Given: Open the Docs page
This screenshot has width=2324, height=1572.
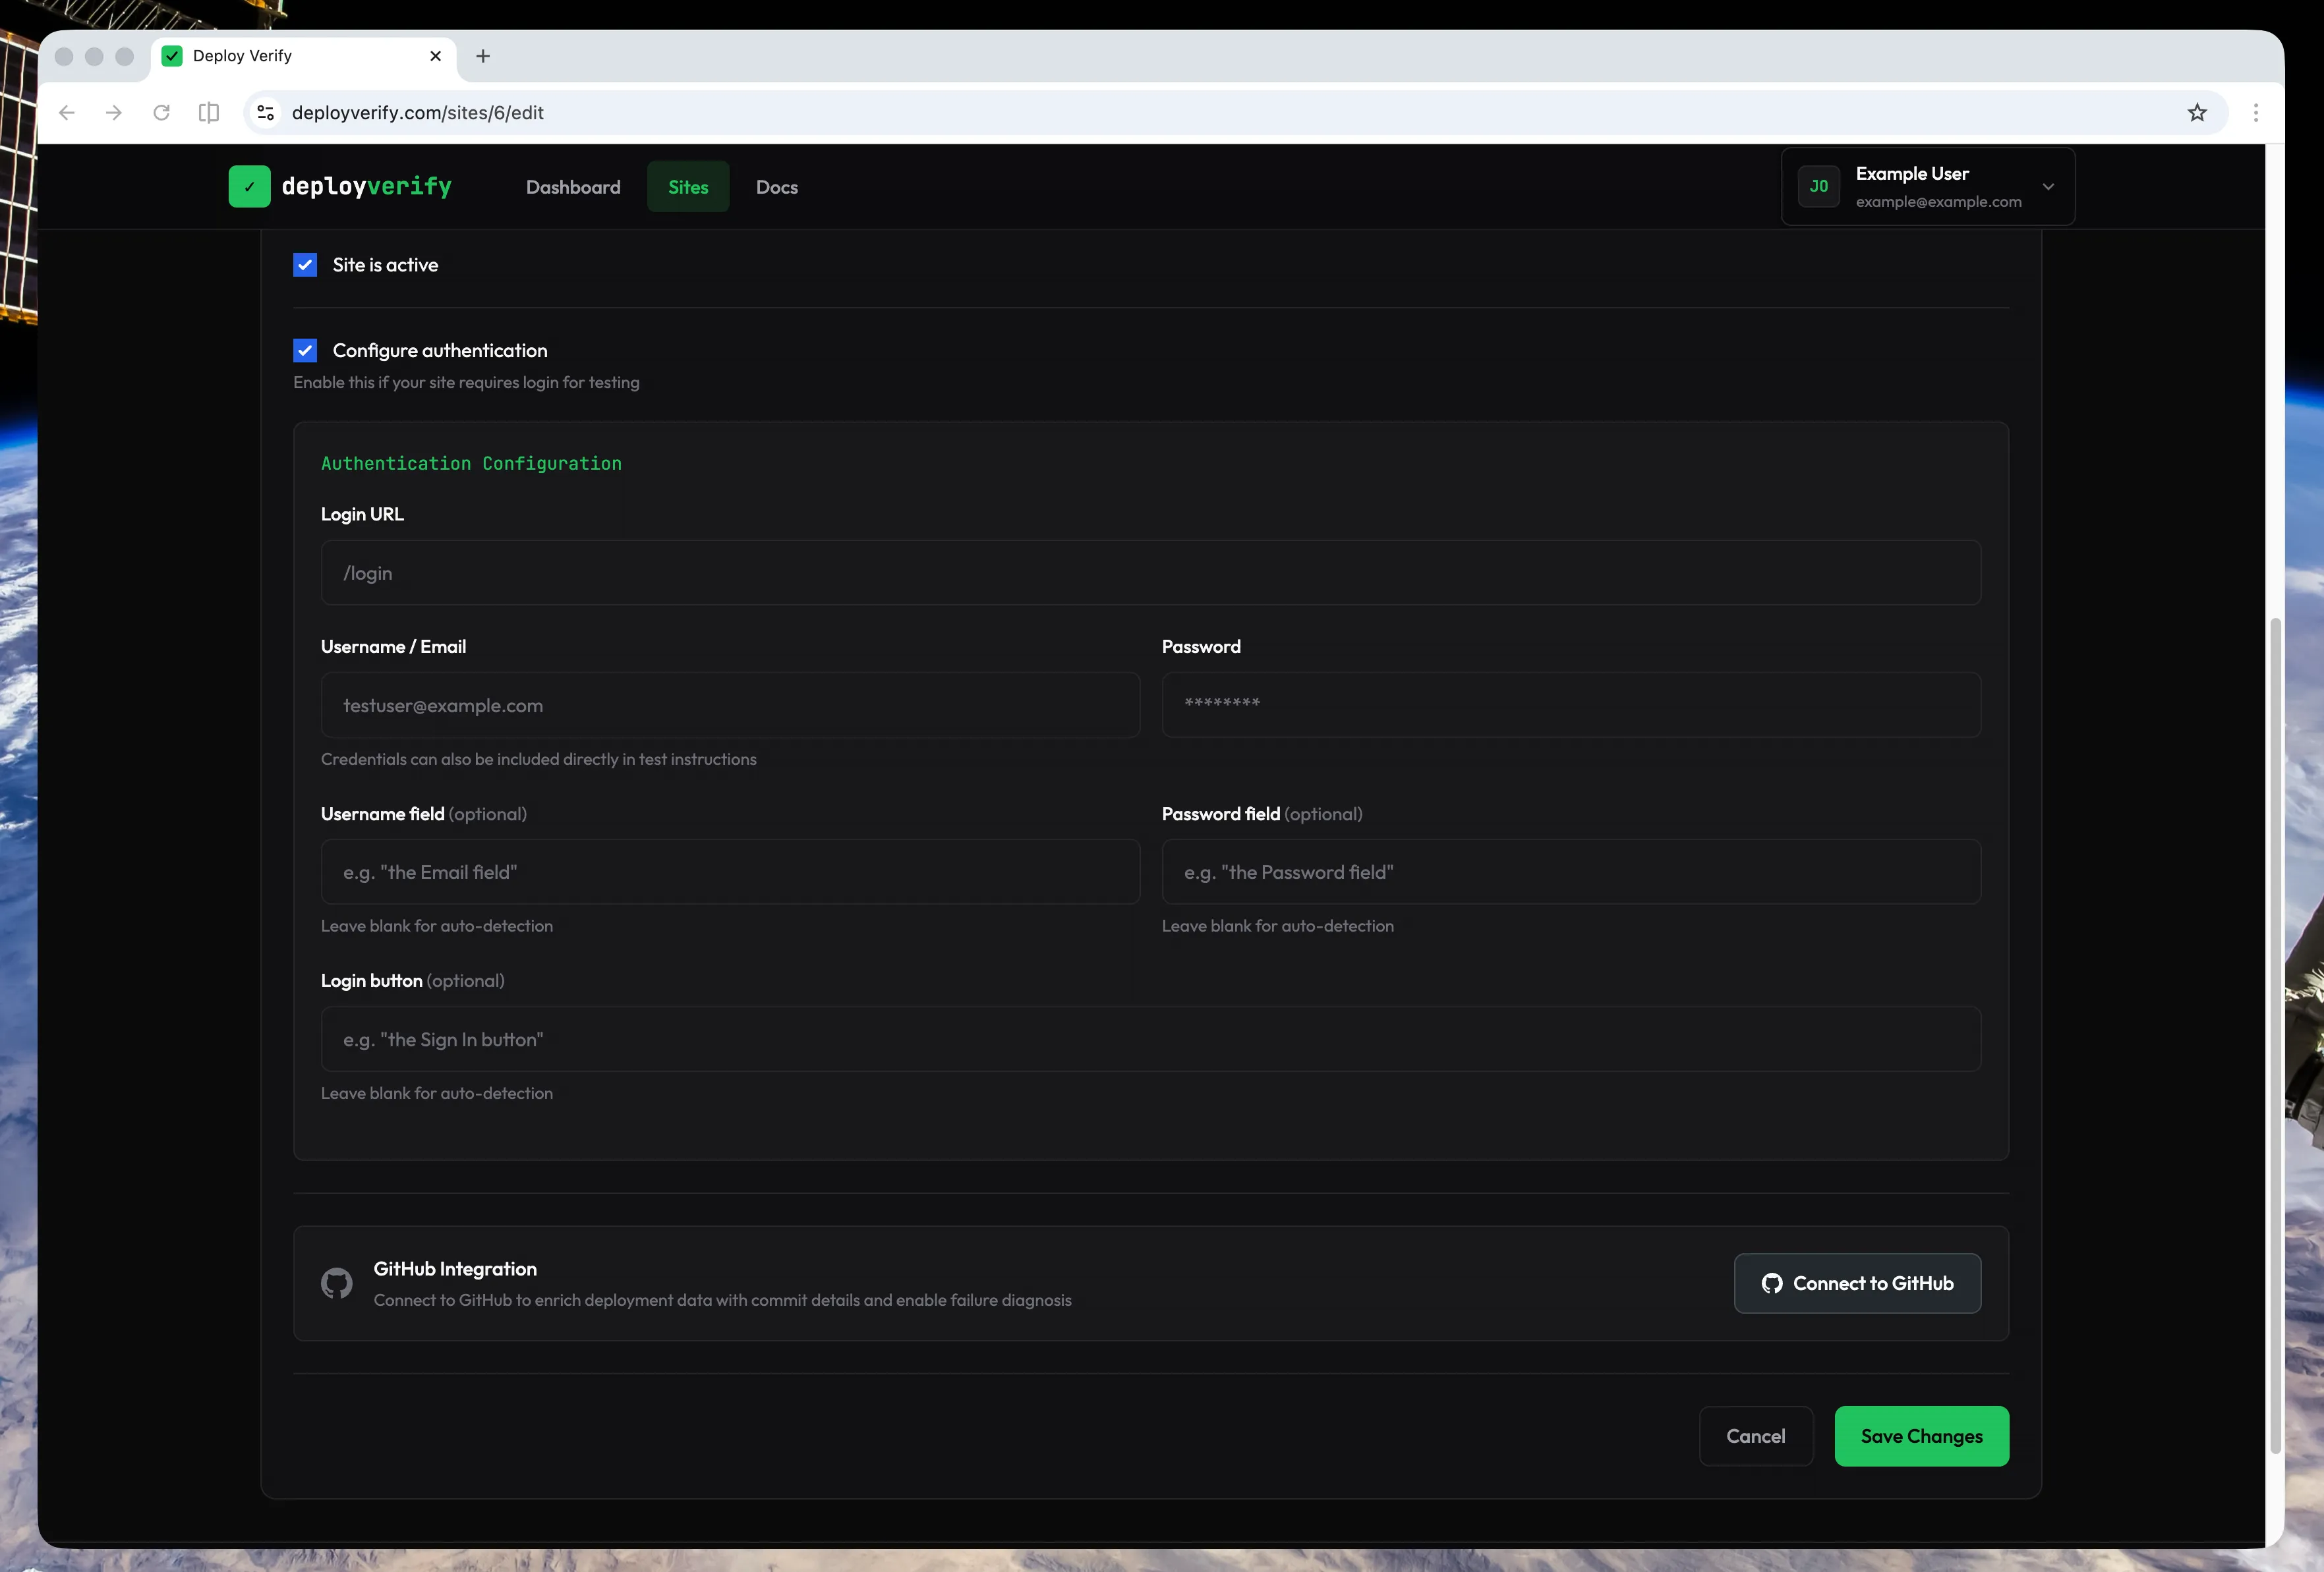Looking at the screenshot, I should point(776,187).
